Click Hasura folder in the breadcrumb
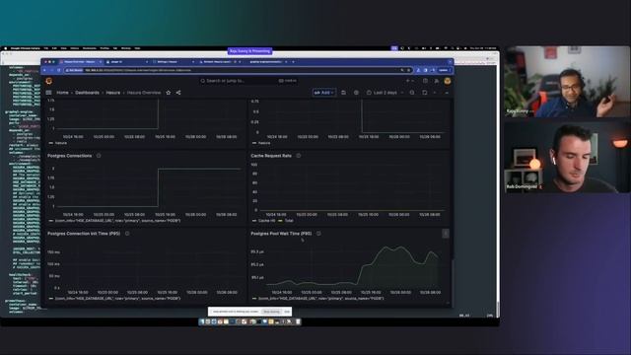This screenshot has height=355, width=631. click(113, 93)
